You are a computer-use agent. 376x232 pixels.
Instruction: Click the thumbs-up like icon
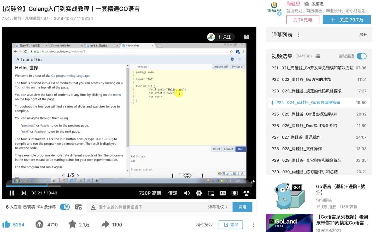point(6,224)
